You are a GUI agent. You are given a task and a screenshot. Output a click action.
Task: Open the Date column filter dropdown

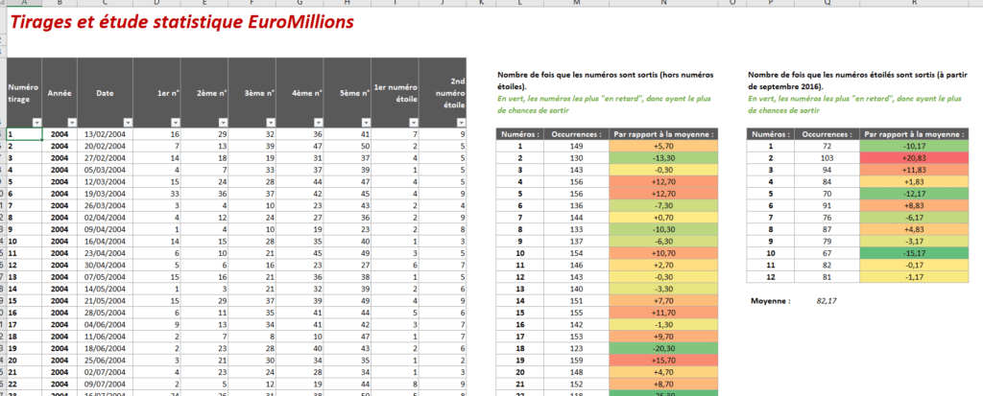coord(128,123)
